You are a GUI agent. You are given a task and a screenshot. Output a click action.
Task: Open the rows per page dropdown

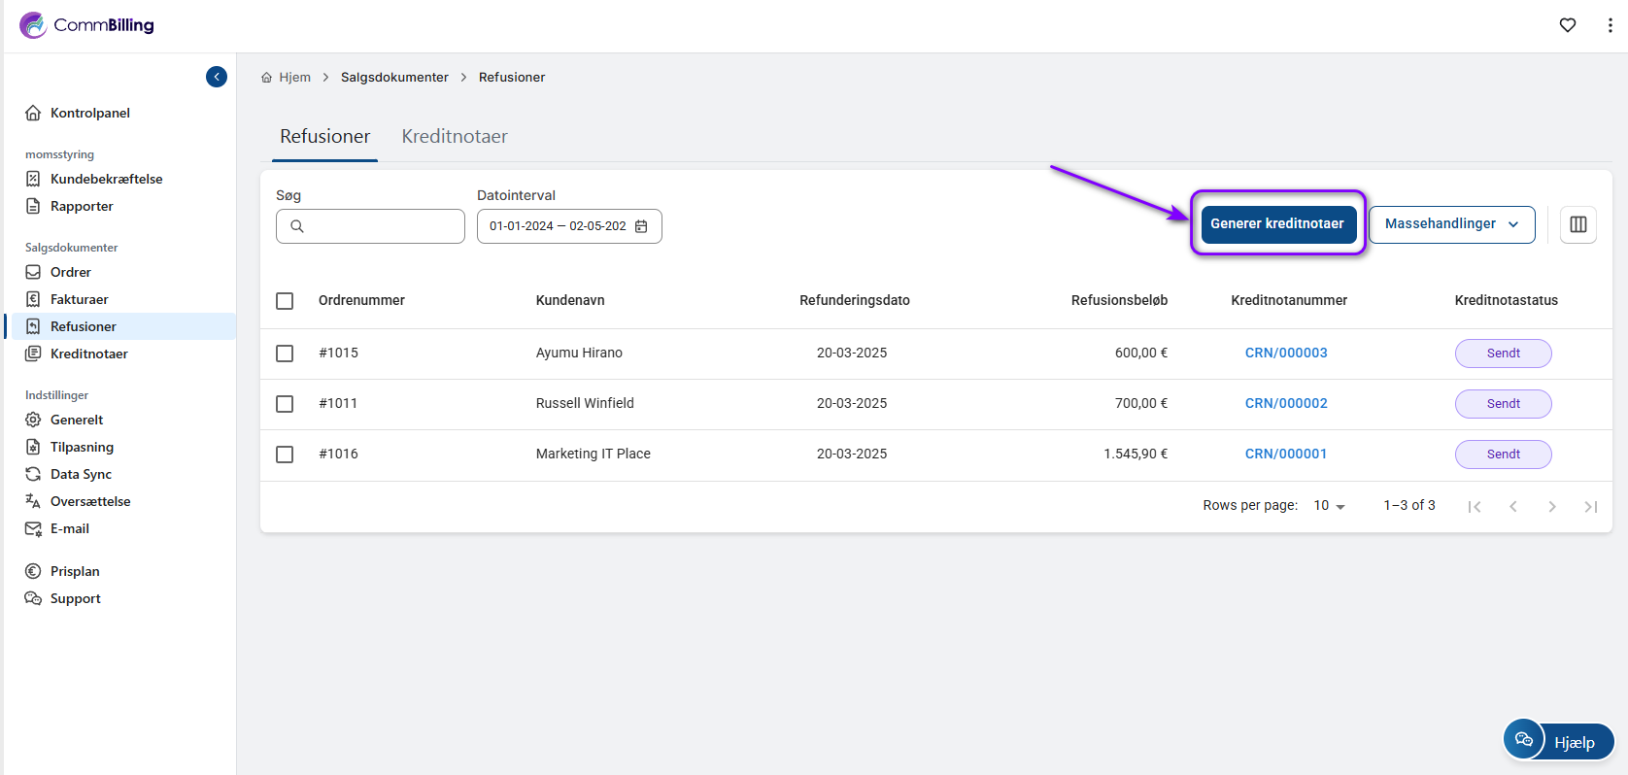point(1329,506)
